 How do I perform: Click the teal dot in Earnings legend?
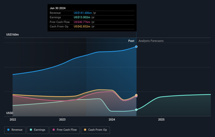pos(31,130)
